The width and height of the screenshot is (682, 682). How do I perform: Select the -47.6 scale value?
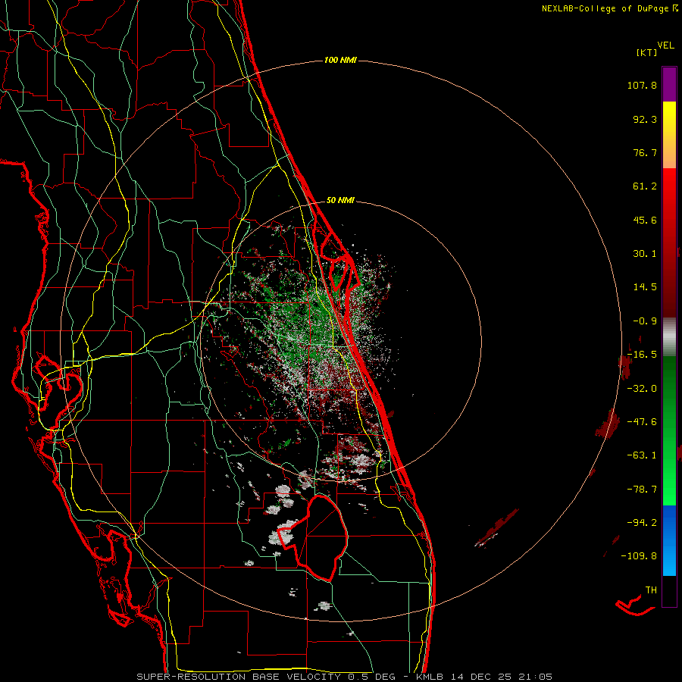(x=642, y=422)
